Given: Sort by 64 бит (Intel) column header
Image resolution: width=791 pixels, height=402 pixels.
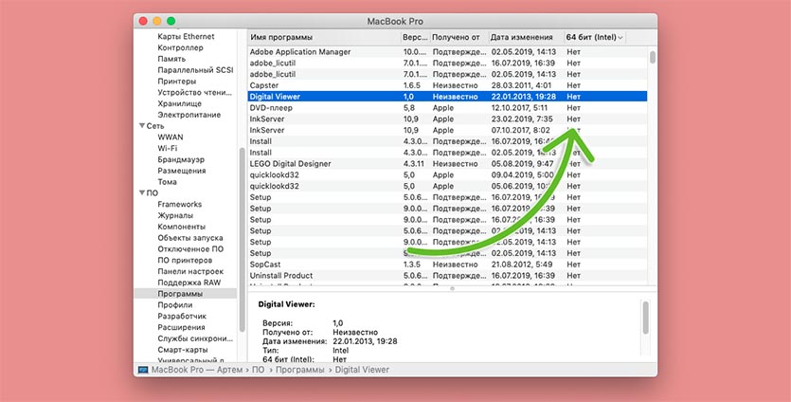Looking at the screenshot, I should 592,37.
